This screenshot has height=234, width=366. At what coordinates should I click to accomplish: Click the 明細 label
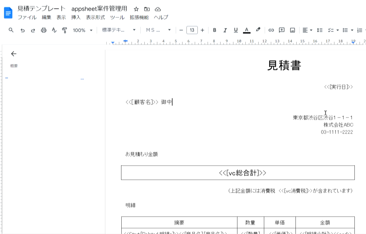(130, 205)
